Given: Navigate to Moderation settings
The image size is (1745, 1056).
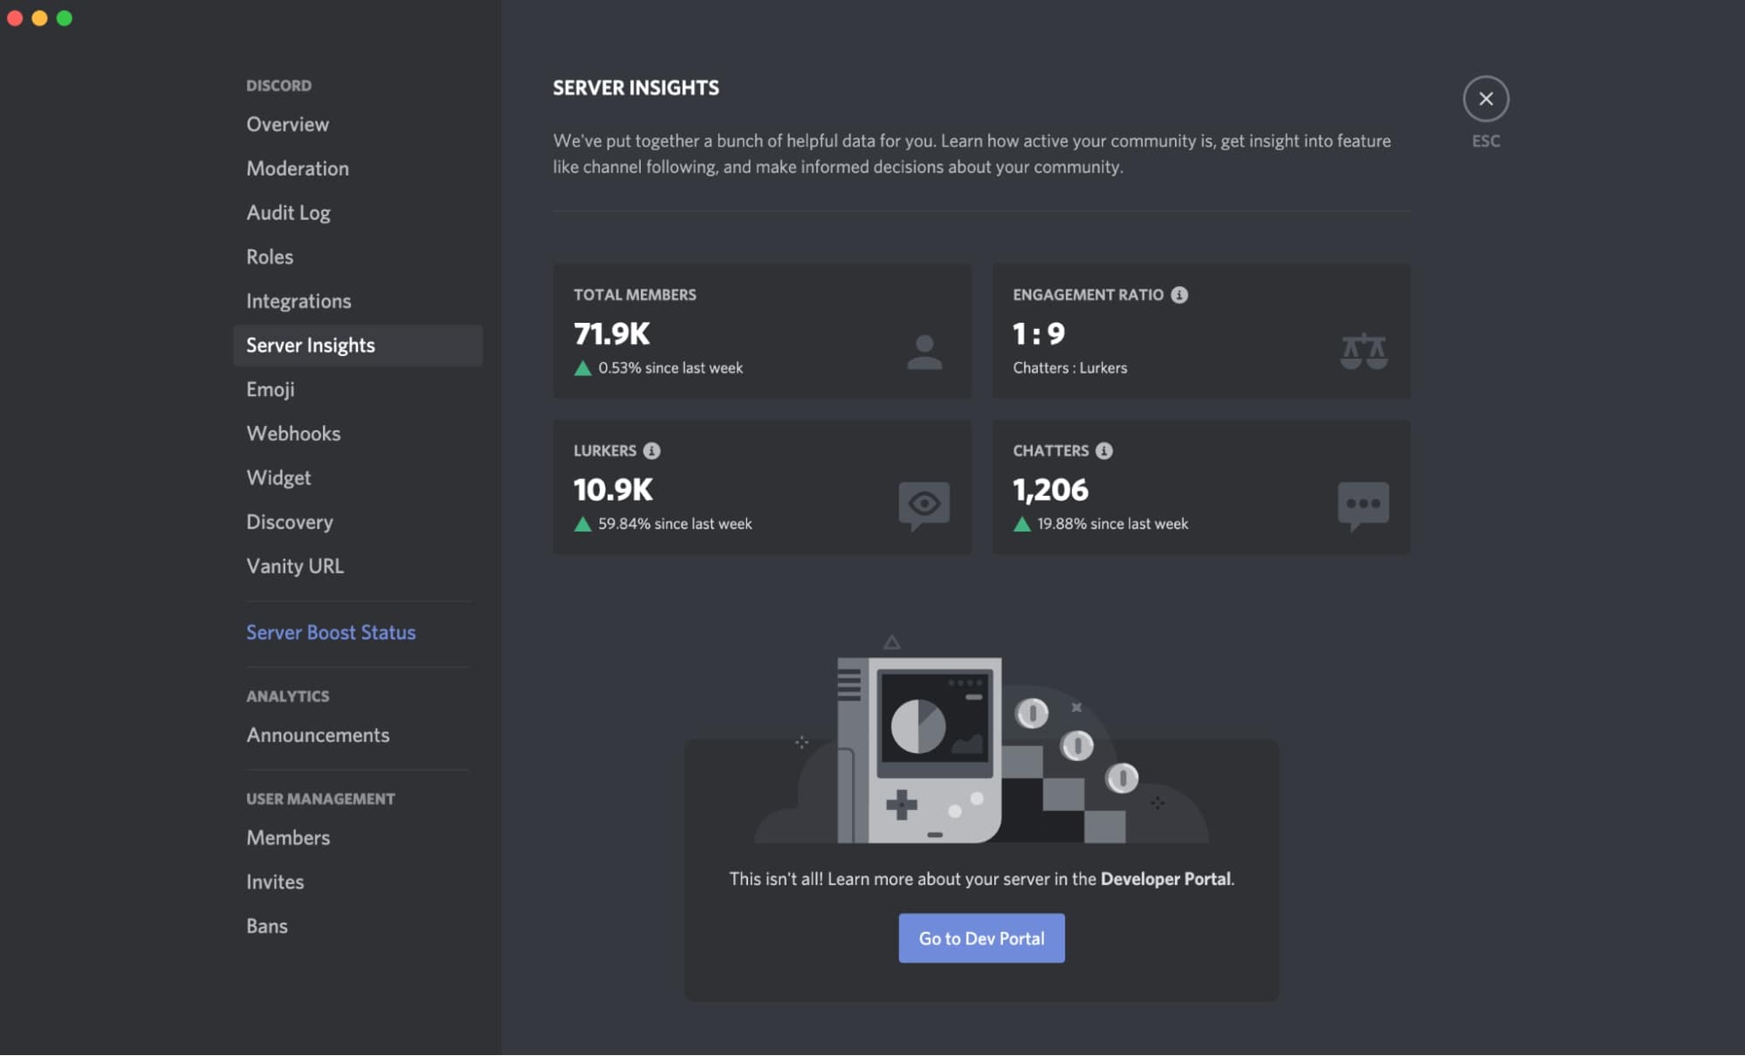Looking at the screenshot, I should (x=297, y=166).
